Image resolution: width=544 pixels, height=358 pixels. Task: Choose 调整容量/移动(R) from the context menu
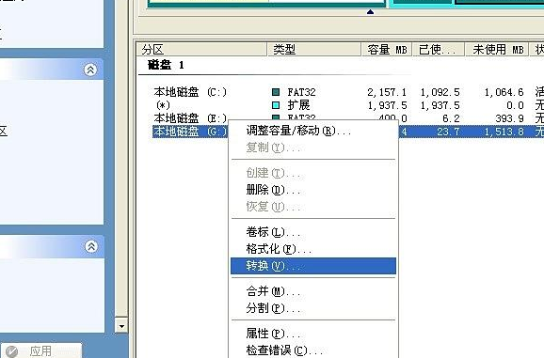coord(313,131)
